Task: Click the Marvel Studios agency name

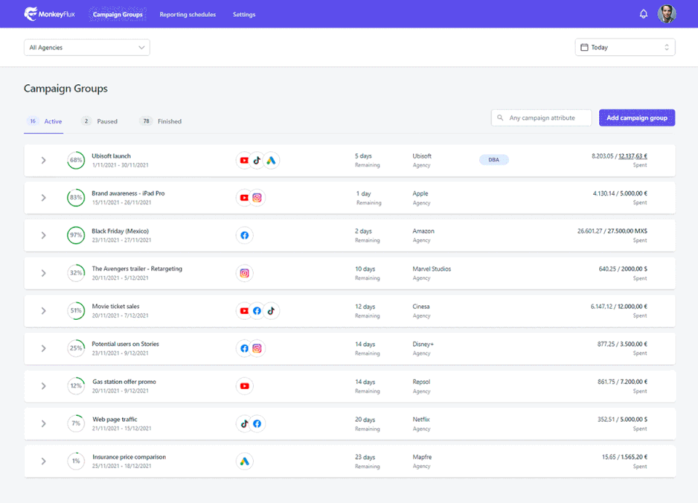Action: click(431, 269)
